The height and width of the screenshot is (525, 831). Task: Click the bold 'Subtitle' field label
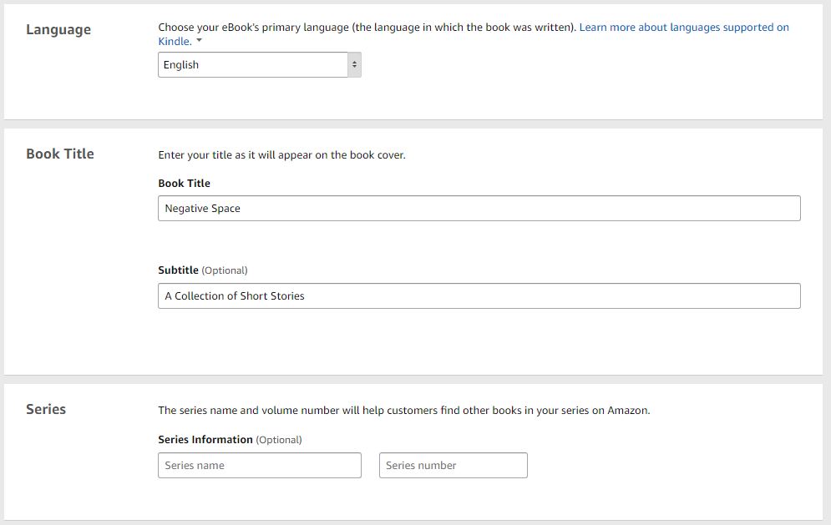(178, 270)
